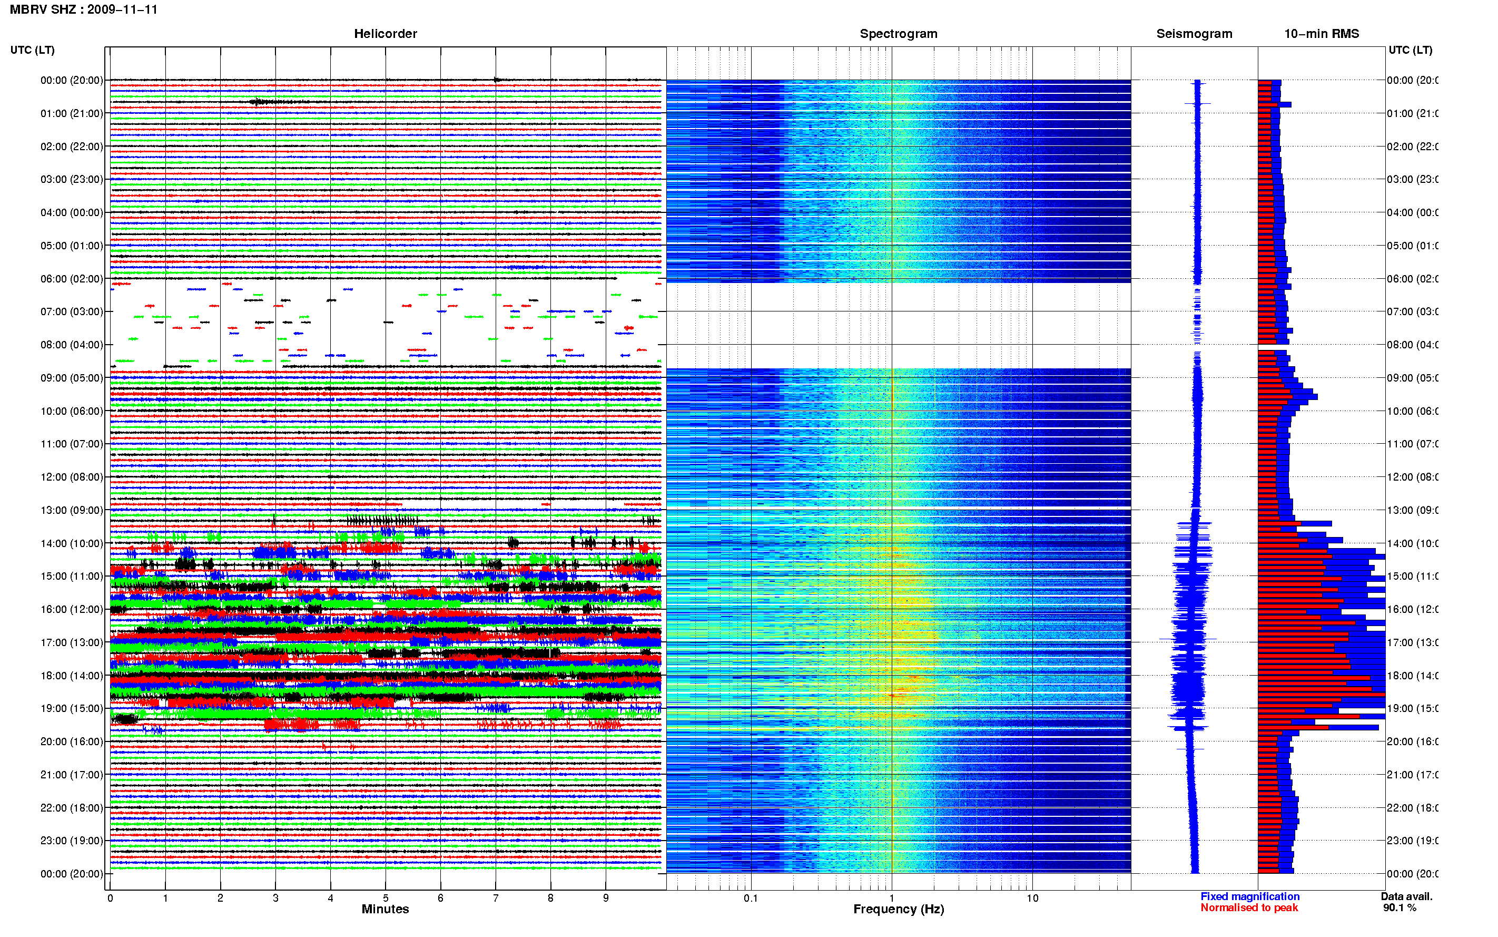Click the Frequency (Hz) axis label

(899, 909)
